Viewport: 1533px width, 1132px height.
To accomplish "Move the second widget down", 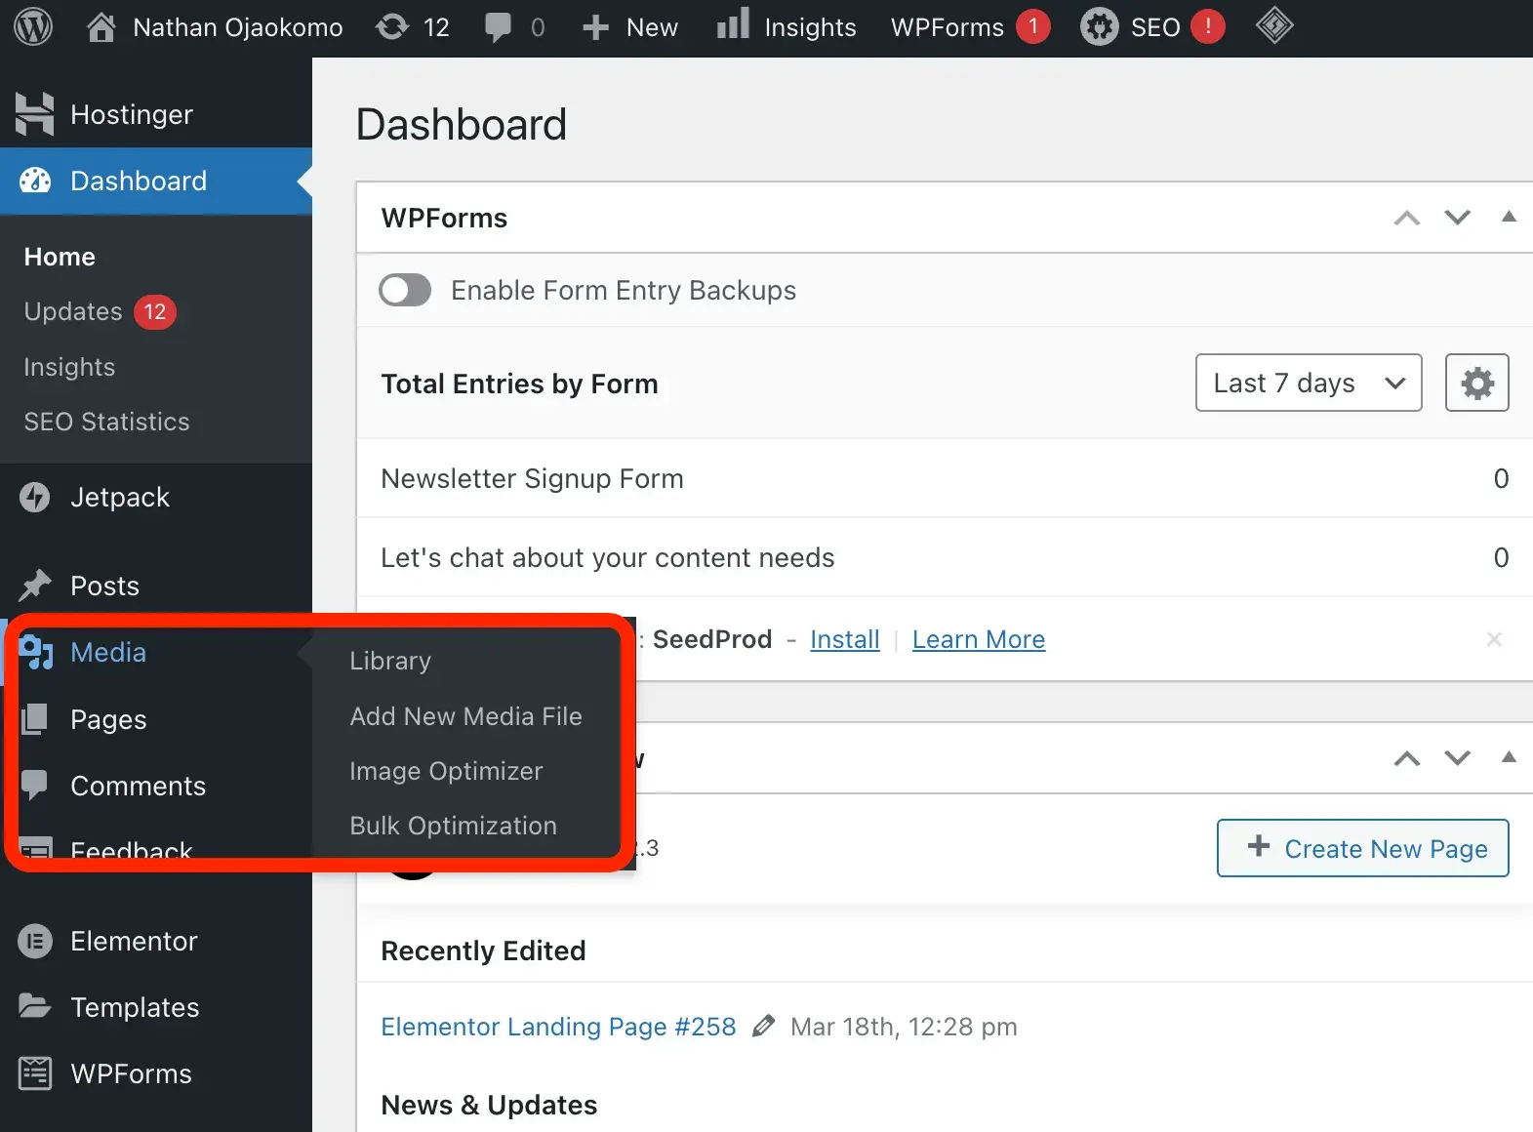I will (1457, 758).
